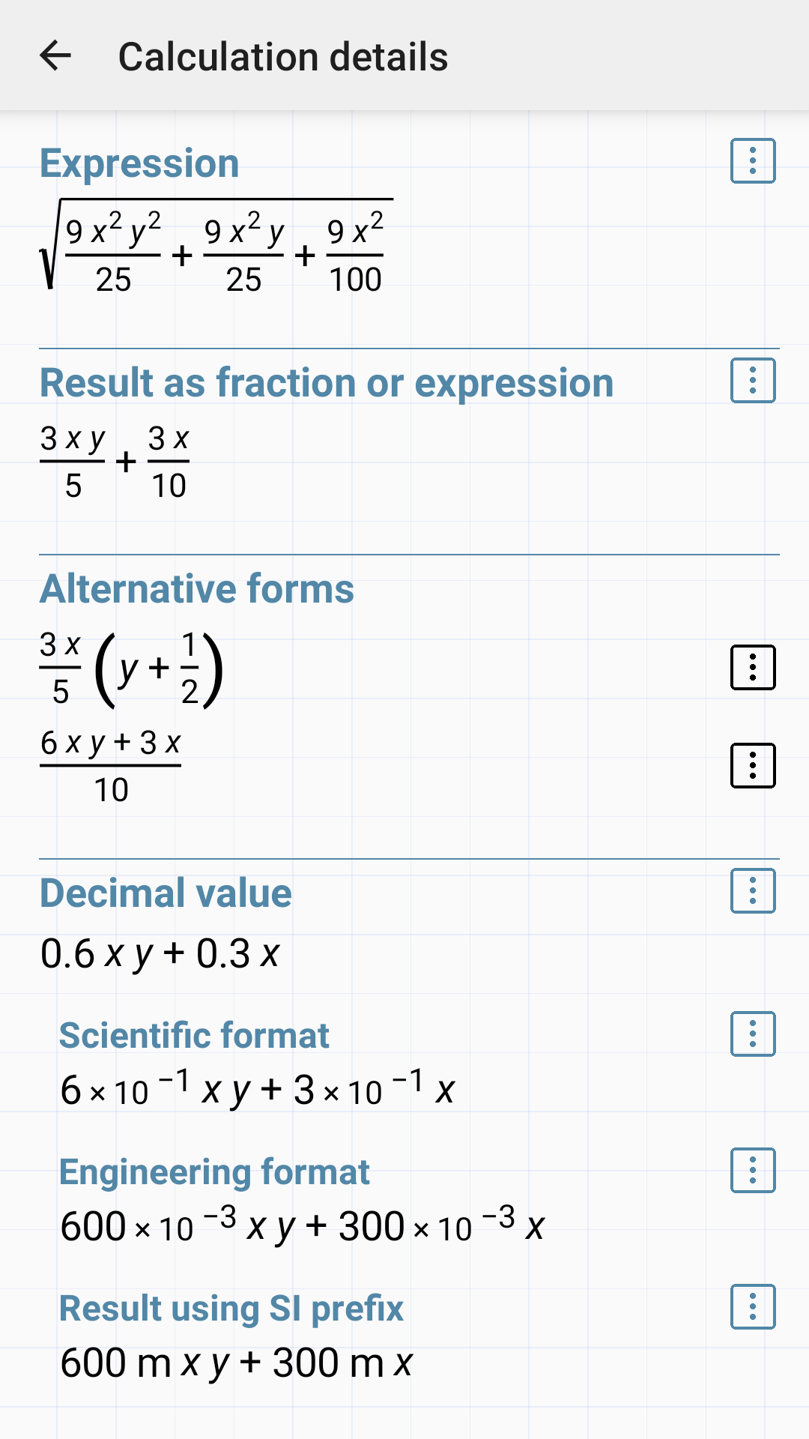Open the Scientific format options menu
Image resolution: width=809 pixels, height=1439 pixels.
point(751,1034)
